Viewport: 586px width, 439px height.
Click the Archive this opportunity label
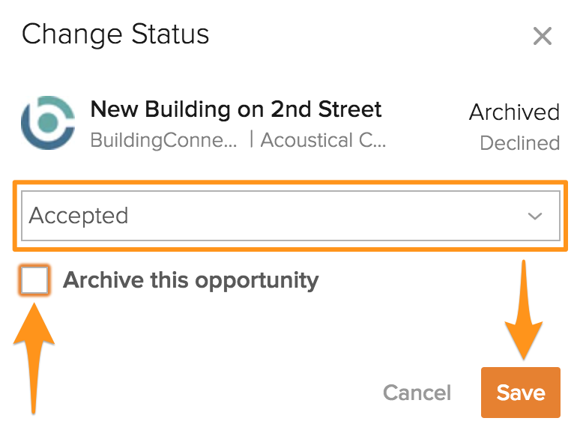(190, 281)
